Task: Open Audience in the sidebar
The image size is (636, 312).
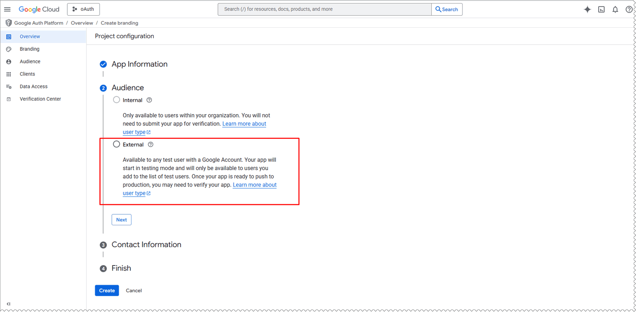Action: coord(43,62)
